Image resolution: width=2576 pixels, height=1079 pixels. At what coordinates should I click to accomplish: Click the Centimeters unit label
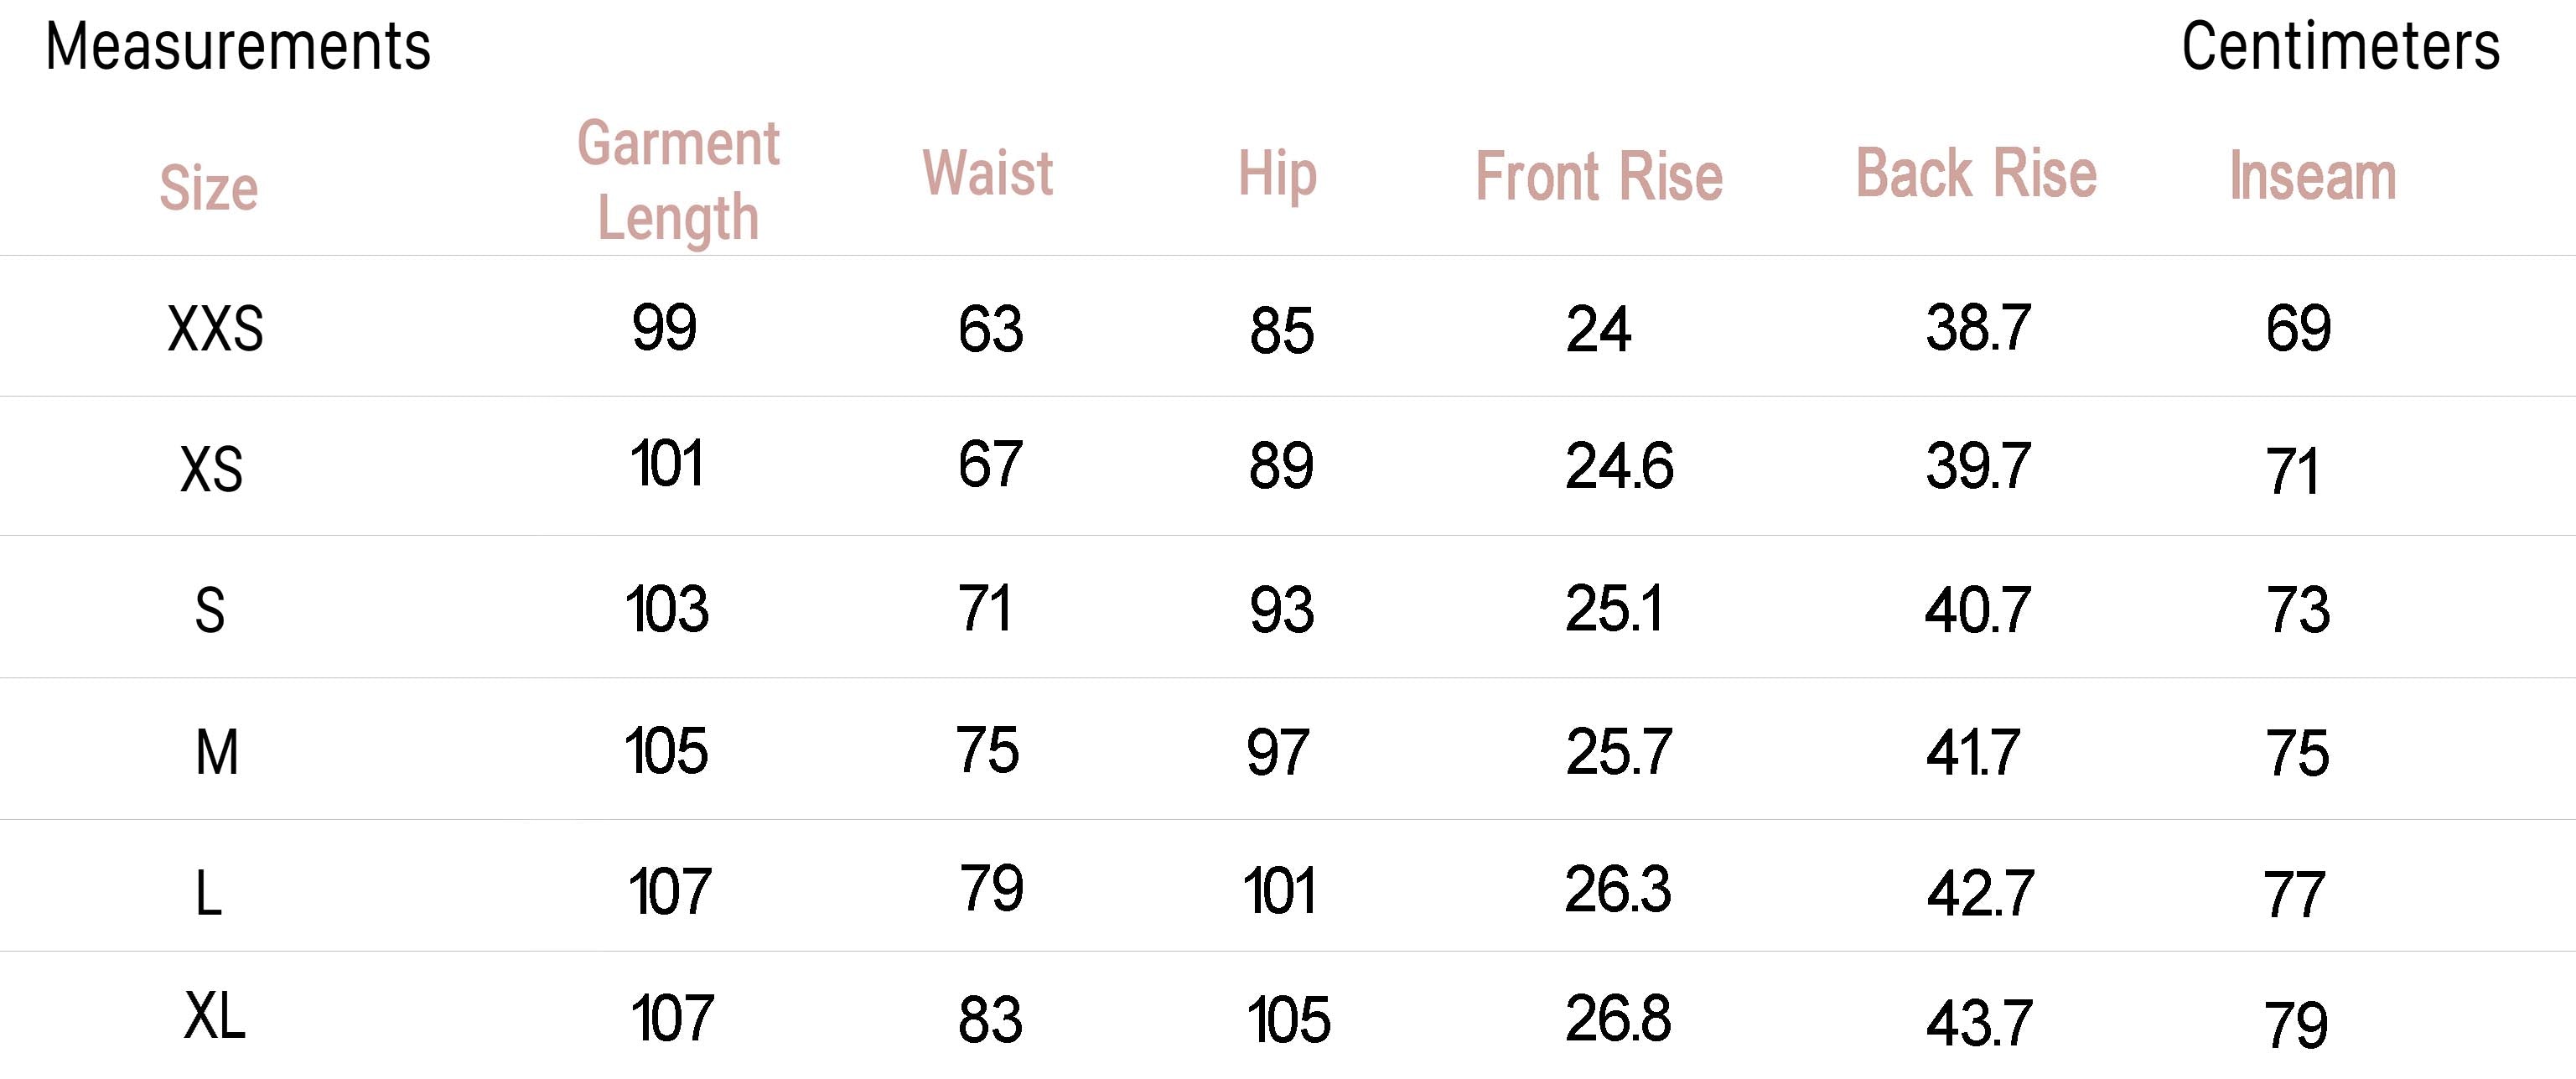(2340, 47)
